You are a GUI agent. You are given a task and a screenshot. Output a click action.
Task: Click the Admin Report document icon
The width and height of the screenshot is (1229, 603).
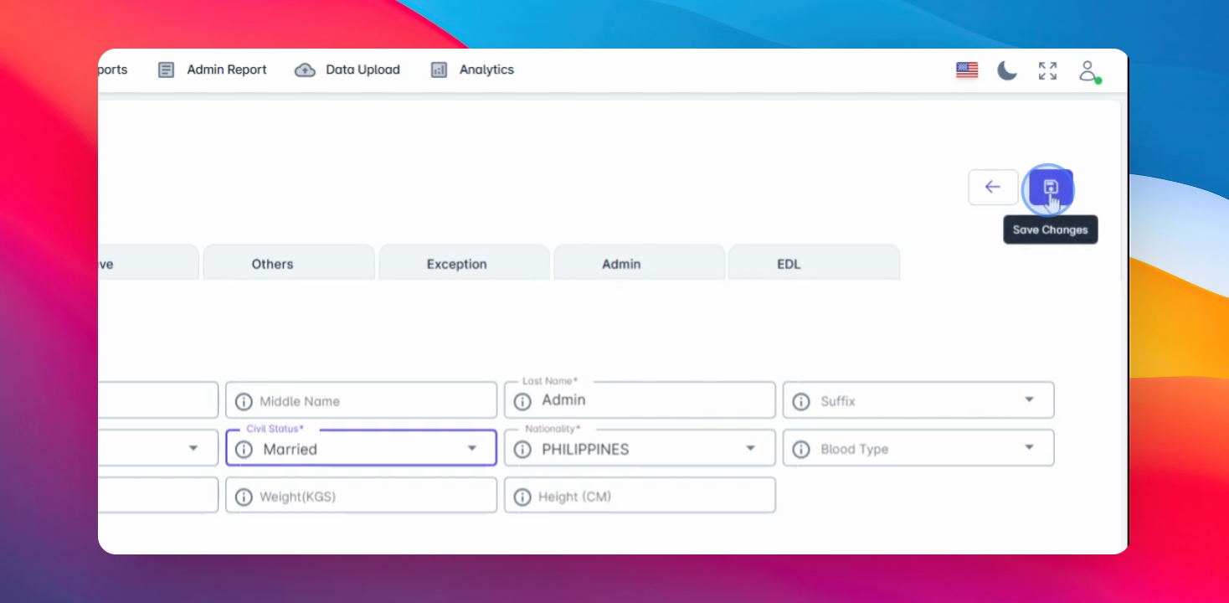166,70
